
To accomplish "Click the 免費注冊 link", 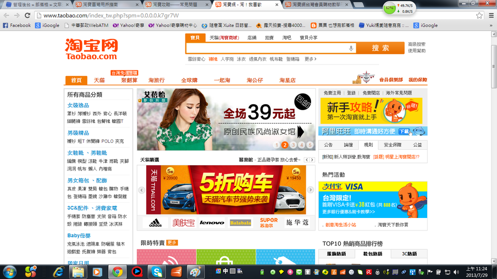I will pyautogui.click(x=332, y=93).
